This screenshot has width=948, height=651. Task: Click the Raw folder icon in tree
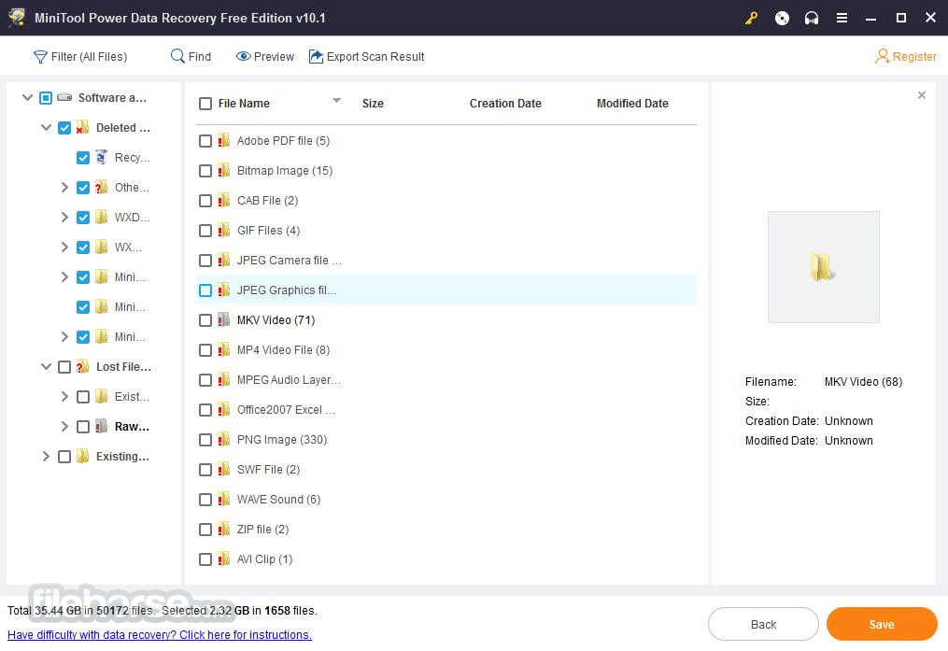pos(101,426)
